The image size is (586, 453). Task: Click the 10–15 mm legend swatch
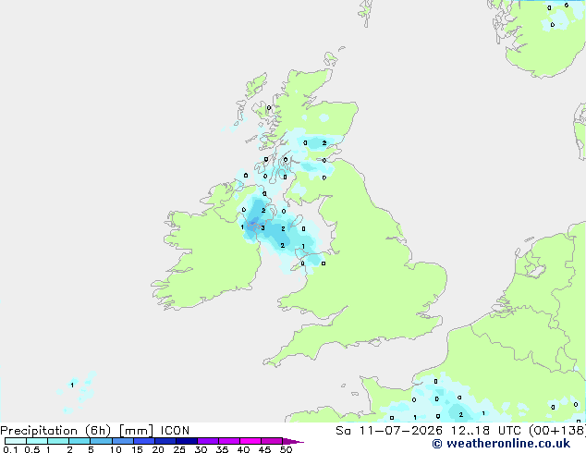122,441
